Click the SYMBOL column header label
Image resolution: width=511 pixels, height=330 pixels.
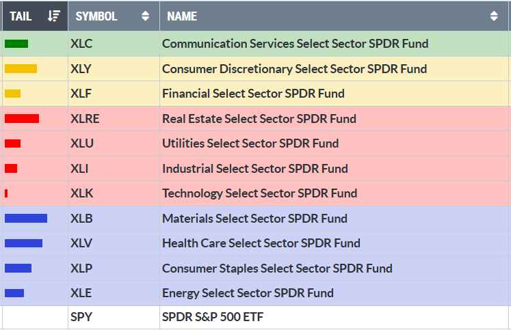coord(96,16)
